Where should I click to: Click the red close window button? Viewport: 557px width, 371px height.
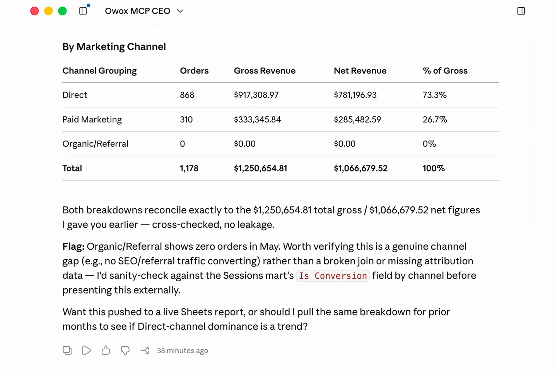(x=34, y=11)
